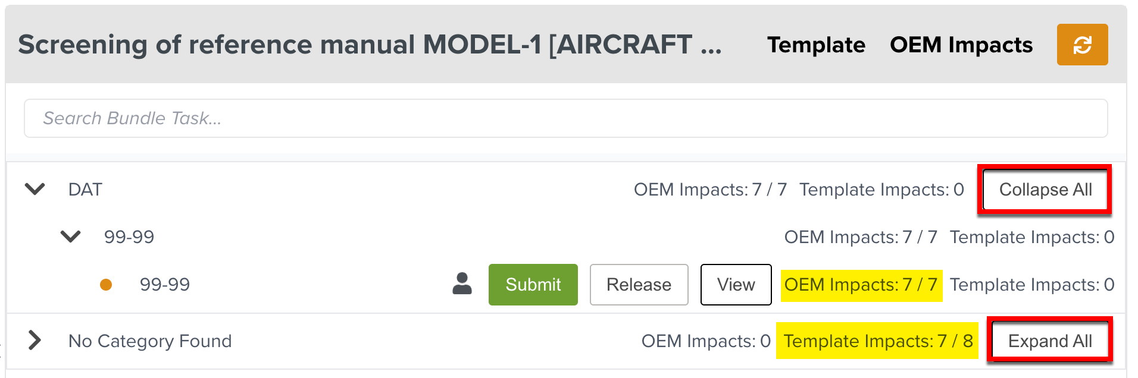Image resolution: width=1138 pixels, height=378 pixels.
Task: Collapse the 99-99 subgroup chevron
Action: [x=70, y=237]
